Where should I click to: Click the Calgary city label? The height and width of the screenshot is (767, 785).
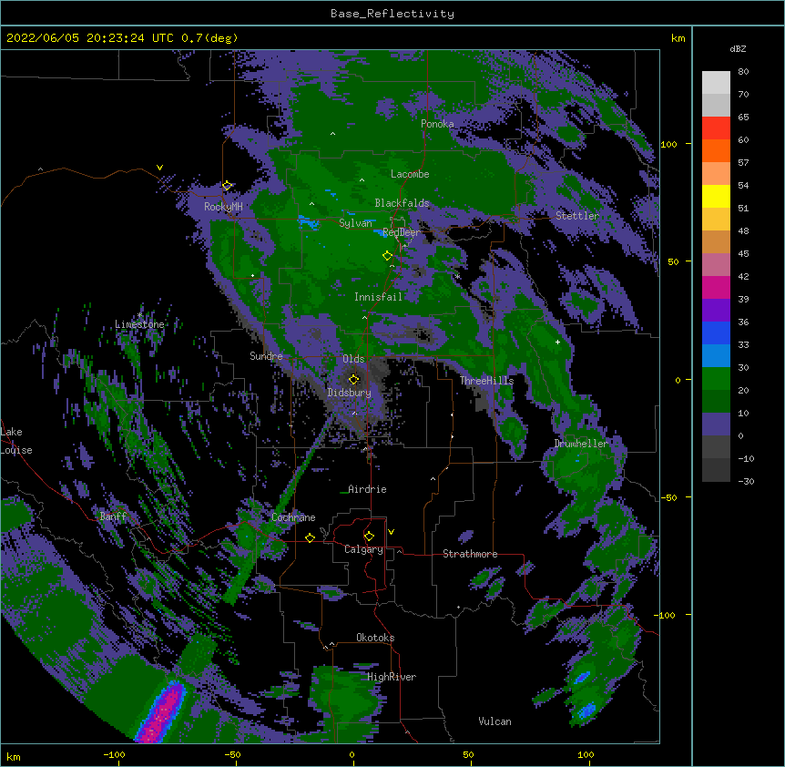tap(363, 549)
